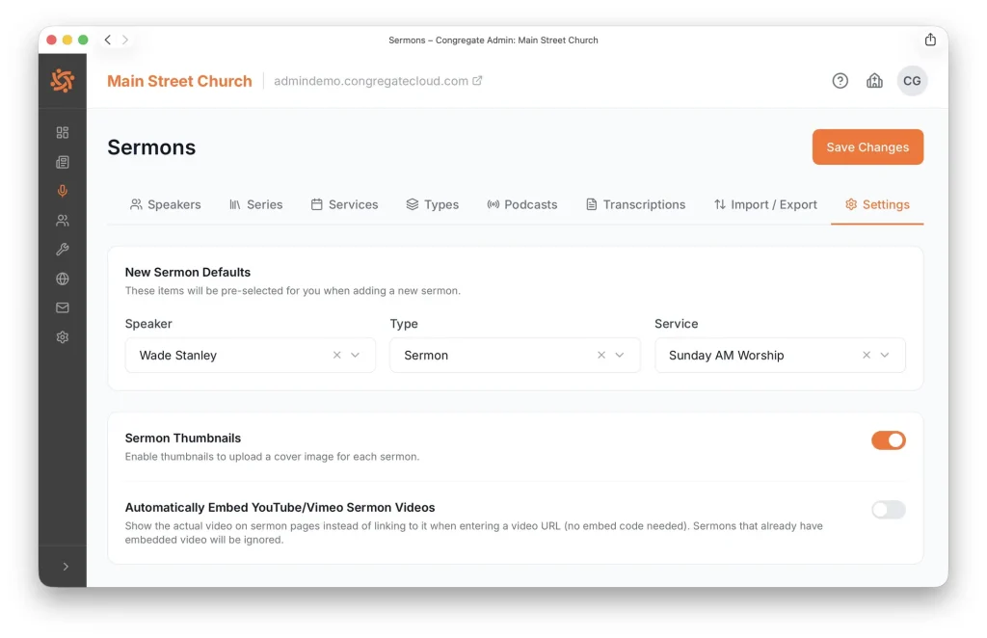Enable automatic YouTube/Vimeo video embedding toggle
This screenshot has width=987, height=638.
(888, 510)
